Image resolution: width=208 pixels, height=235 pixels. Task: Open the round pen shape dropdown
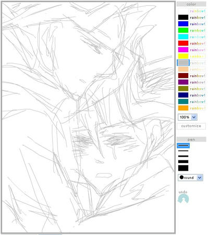pos(190,178)
